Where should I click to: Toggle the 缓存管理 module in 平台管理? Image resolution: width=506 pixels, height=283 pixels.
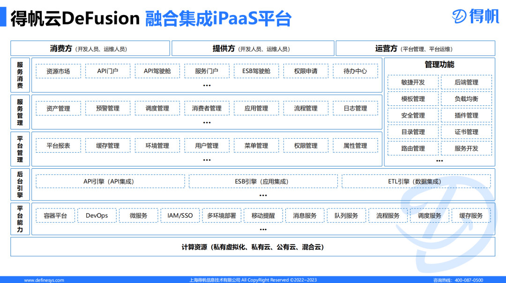[107, 145]
